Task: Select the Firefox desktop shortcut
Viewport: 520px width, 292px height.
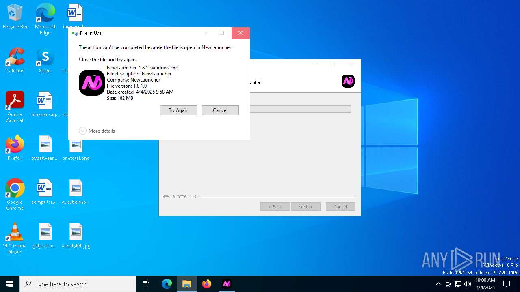Action: click(x=15, y=148)
